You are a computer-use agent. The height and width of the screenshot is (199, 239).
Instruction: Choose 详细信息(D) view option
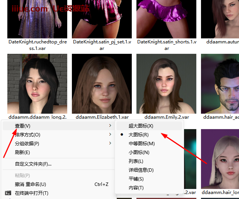(x=141, y=170)
